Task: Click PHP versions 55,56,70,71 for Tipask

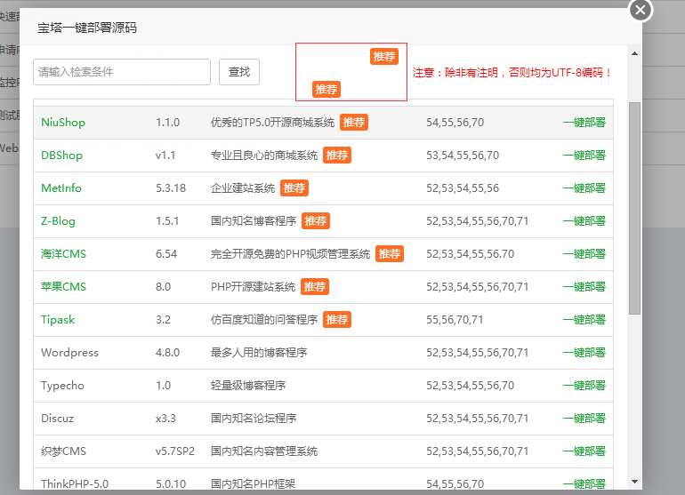Action: tap(455, 320)
